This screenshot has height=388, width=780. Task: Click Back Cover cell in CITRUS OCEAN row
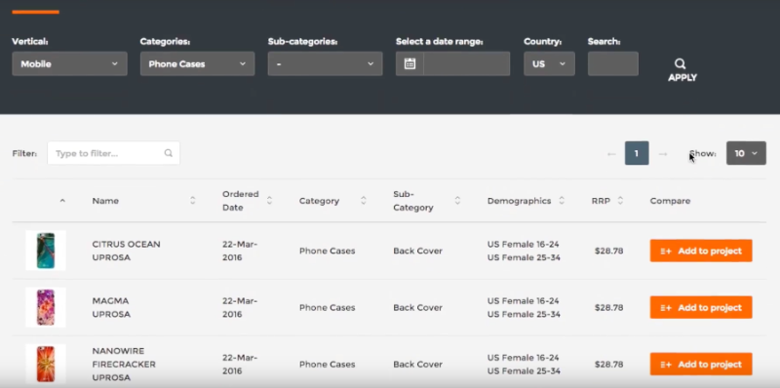(x=418, y=251)
